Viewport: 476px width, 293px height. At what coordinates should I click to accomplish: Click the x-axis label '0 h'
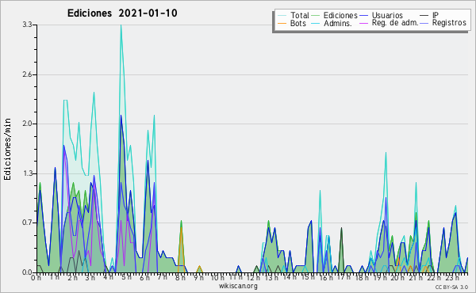pos(36,278)
